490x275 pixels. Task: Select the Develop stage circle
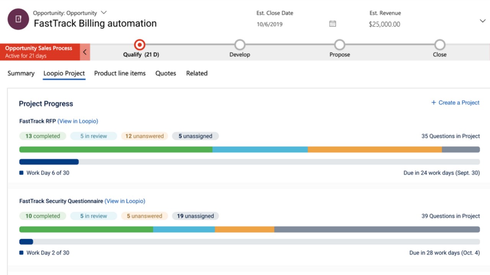(240, 45)
